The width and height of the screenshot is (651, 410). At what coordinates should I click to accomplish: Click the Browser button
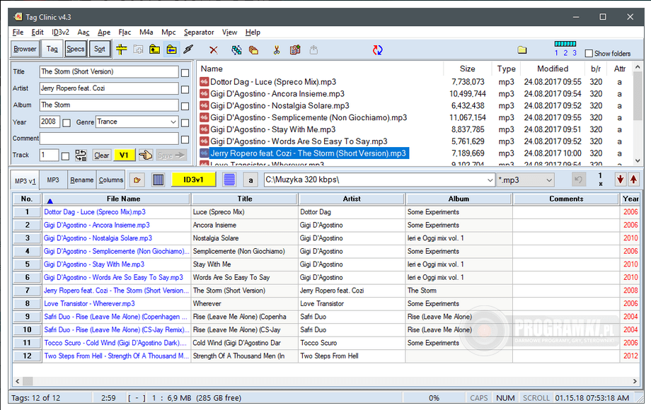click(x=25, y=49)
